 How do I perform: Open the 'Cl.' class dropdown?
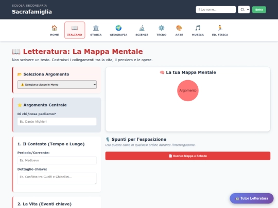click(x=244, y=10)
